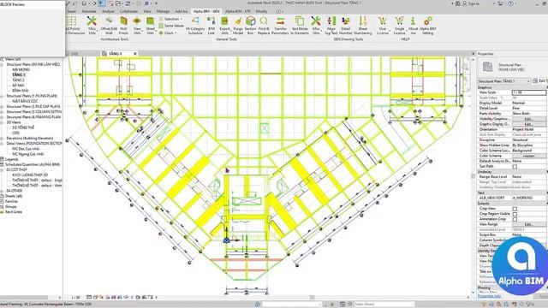Open the Clash dropdown in ribbon
The height and width of the screenshot is (308, 548).
168,33
